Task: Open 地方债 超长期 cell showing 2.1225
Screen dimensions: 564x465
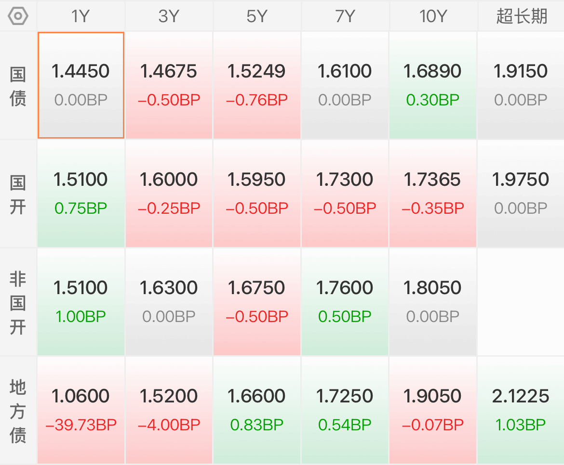Action: point(521,410)
